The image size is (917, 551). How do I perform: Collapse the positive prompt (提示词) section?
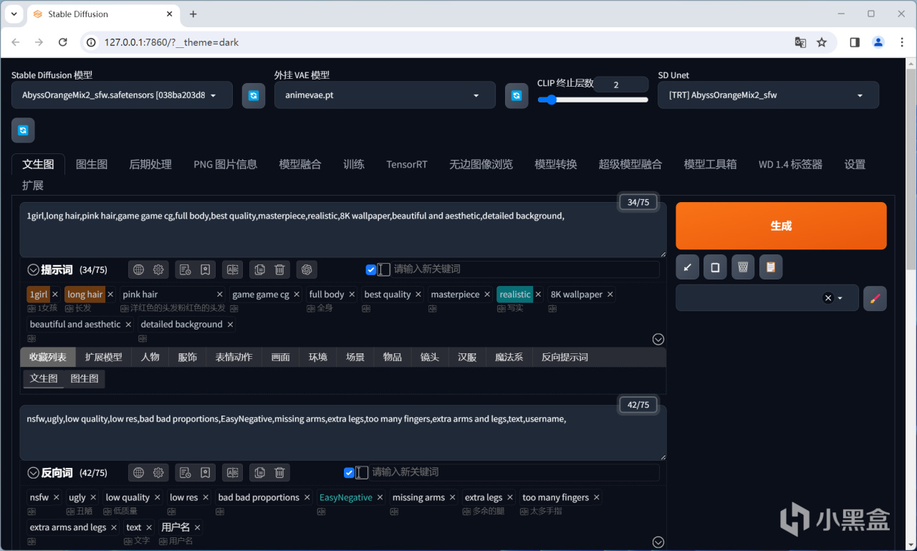(x=33, y=270)
